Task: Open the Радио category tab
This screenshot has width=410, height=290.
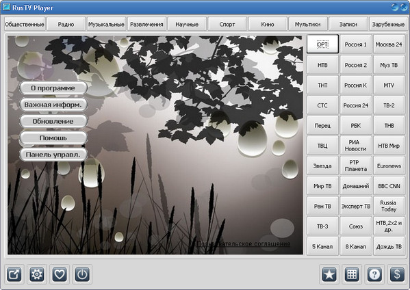Action: 66,25
